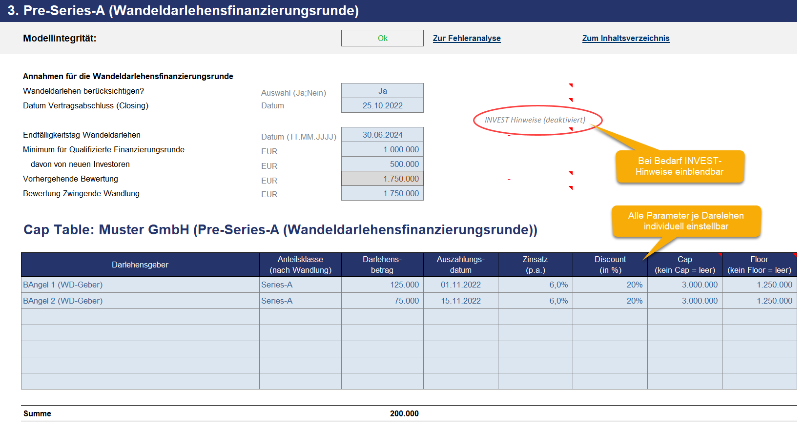Viewport: 804px width, 430px height.
Task: Open the Zur Fehleranalyse link
Action: coord(467,38)
